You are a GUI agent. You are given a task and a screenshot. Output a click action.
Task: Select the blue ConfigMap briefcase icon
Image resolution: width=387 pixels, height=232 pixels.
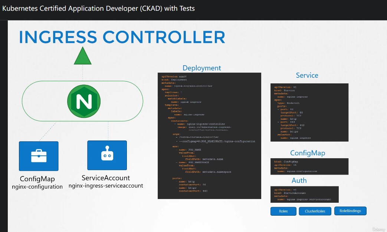39,156
